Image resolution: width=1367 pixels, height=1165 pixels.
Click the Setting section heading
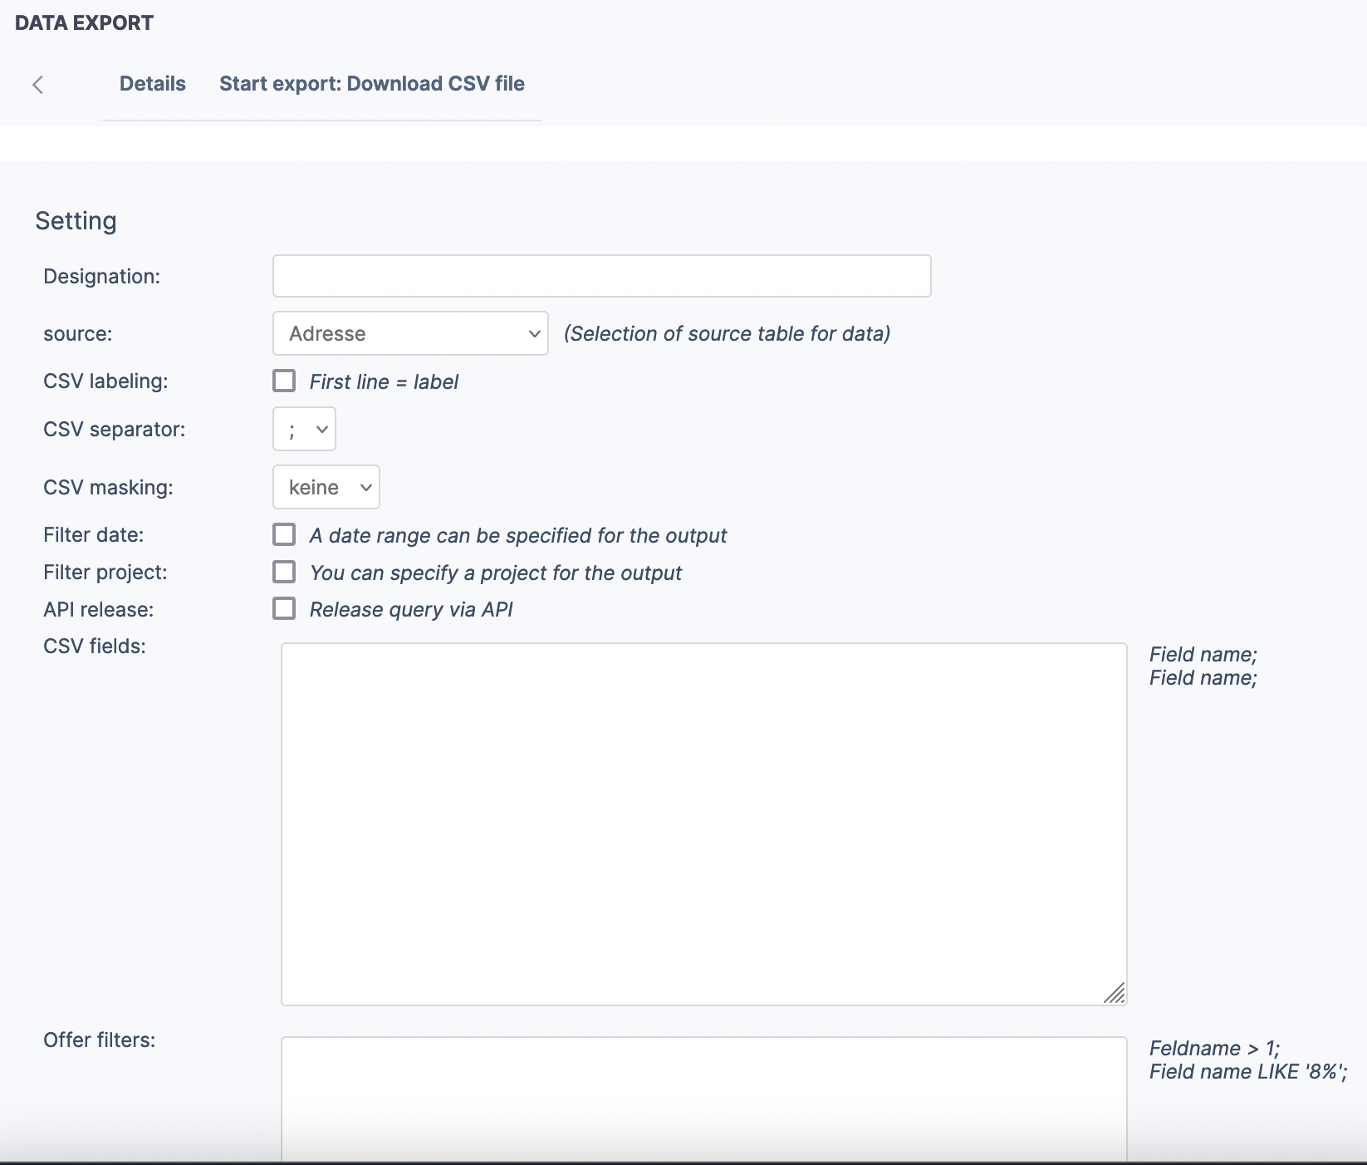pyautogui.click(x=76, y=221)
